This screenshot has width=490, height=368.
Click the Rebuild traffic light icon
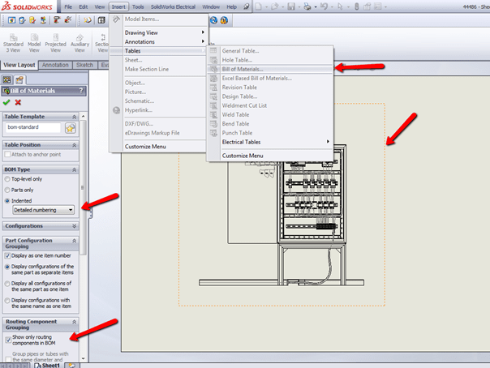357,6
